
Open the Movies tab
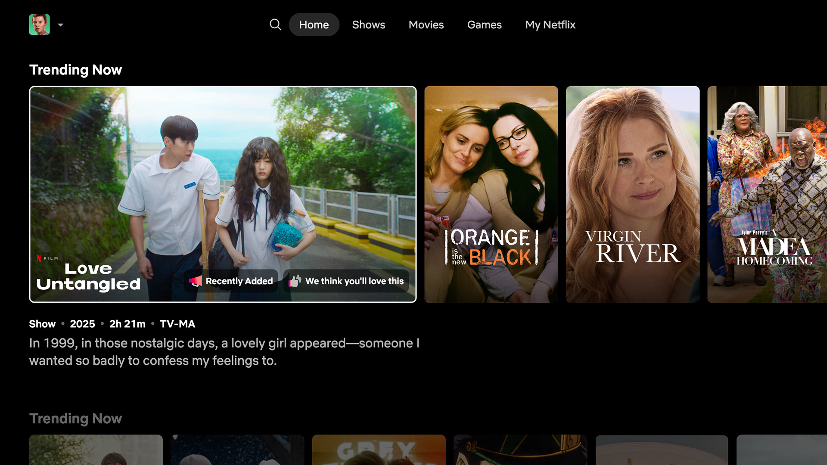coord(426,25)
